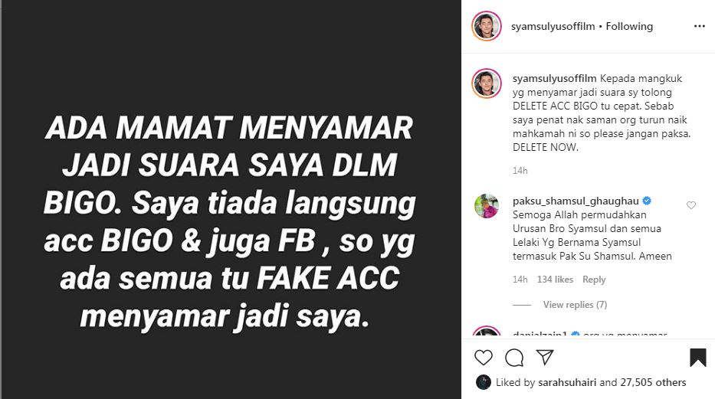Expand View replies (7)

tap(575, 305)
